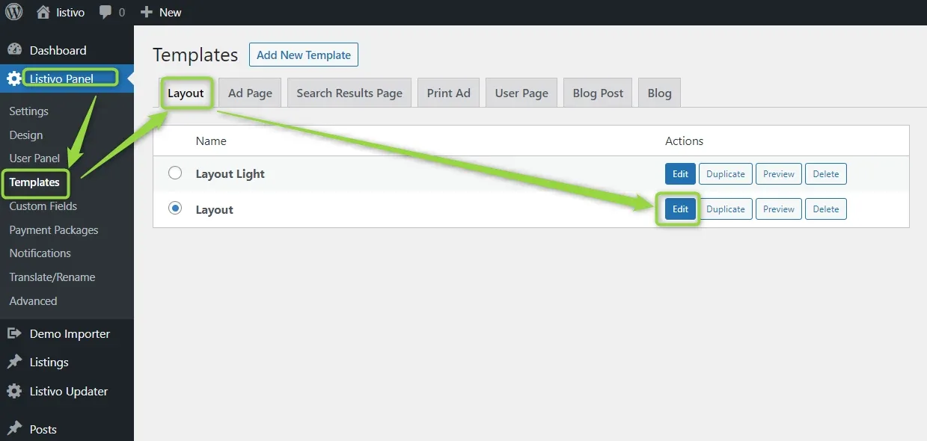Click the Demo Importer arrow icon

[x=14, y=333]
